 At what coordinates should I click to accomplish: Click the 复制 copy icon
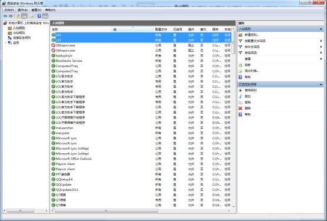240,103
